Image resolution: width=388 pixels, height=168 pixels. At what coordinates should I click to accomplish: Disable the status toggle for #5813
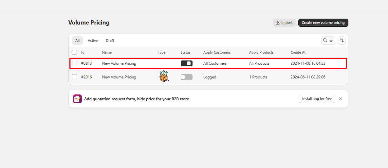[x=186, y=63]
